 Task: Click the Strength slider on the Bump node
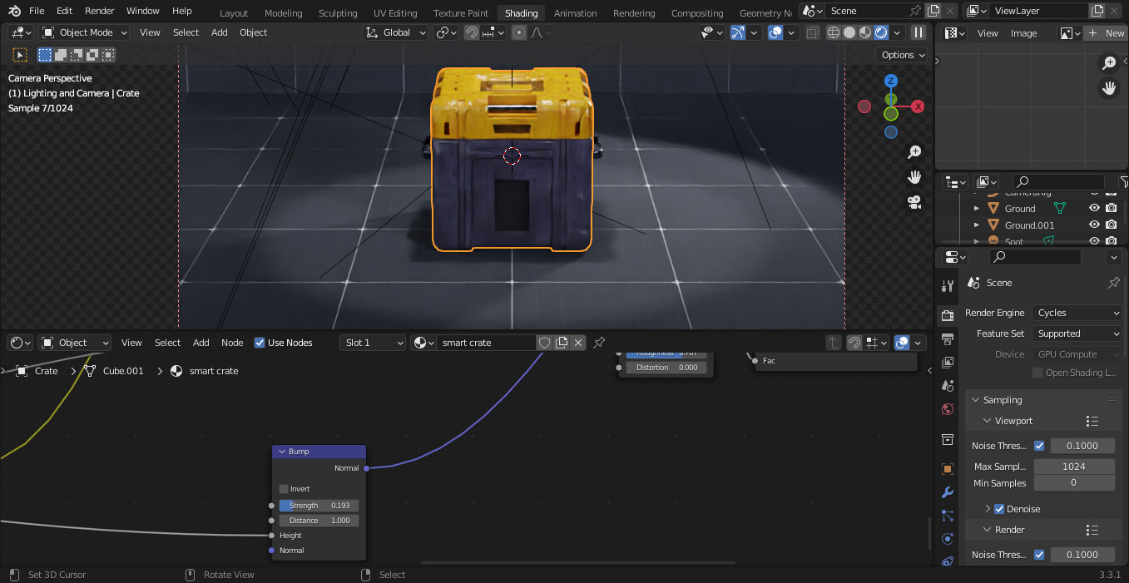(x=319, y=505)
